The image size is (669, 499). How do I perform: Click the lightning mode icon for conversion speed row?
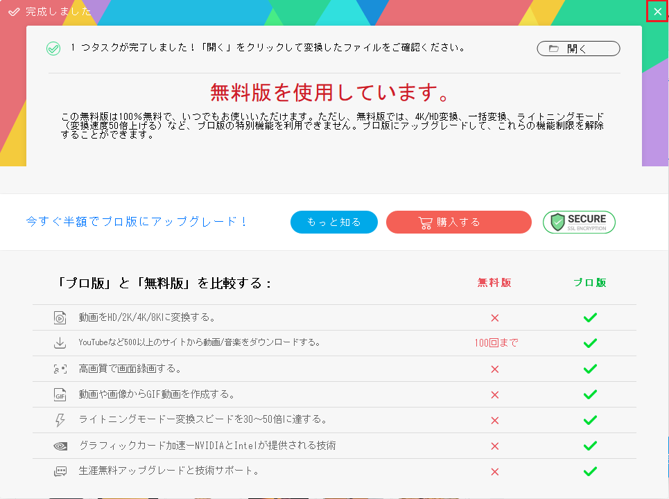59,420
